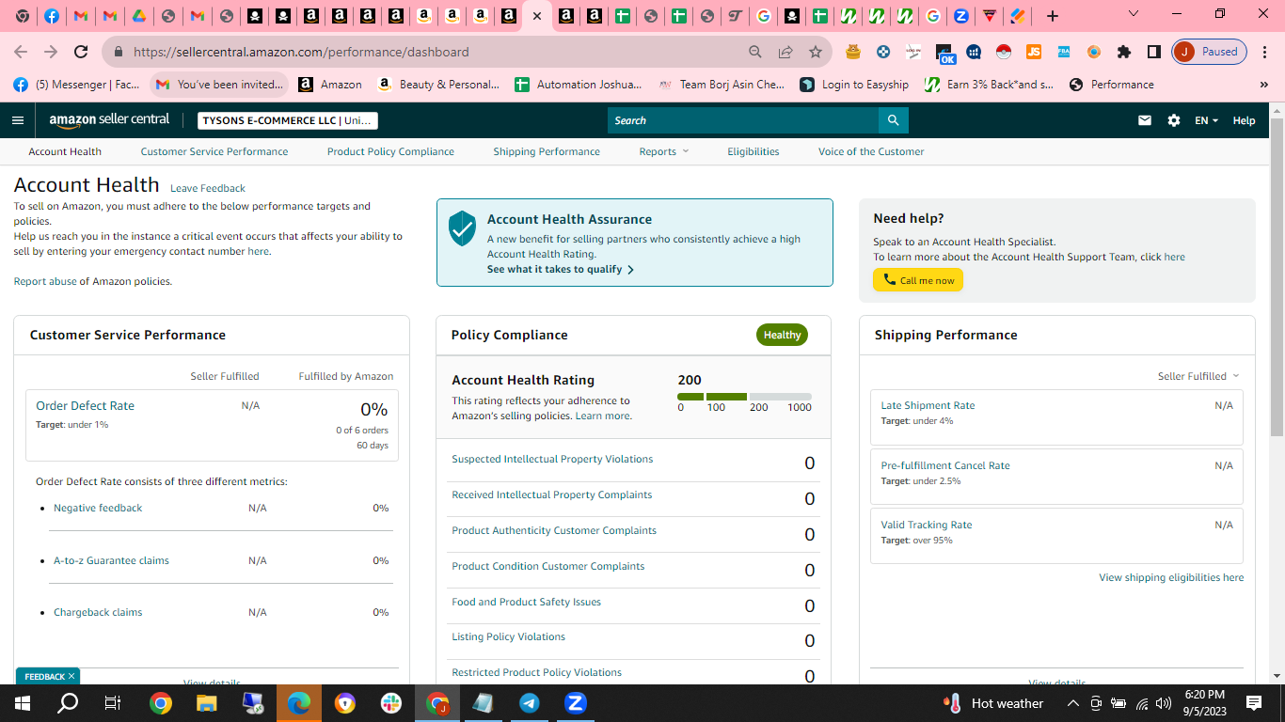Click the share icon in the address bar
The width and height of the screenshot is (1285, 722).
(x=785, y=52)
